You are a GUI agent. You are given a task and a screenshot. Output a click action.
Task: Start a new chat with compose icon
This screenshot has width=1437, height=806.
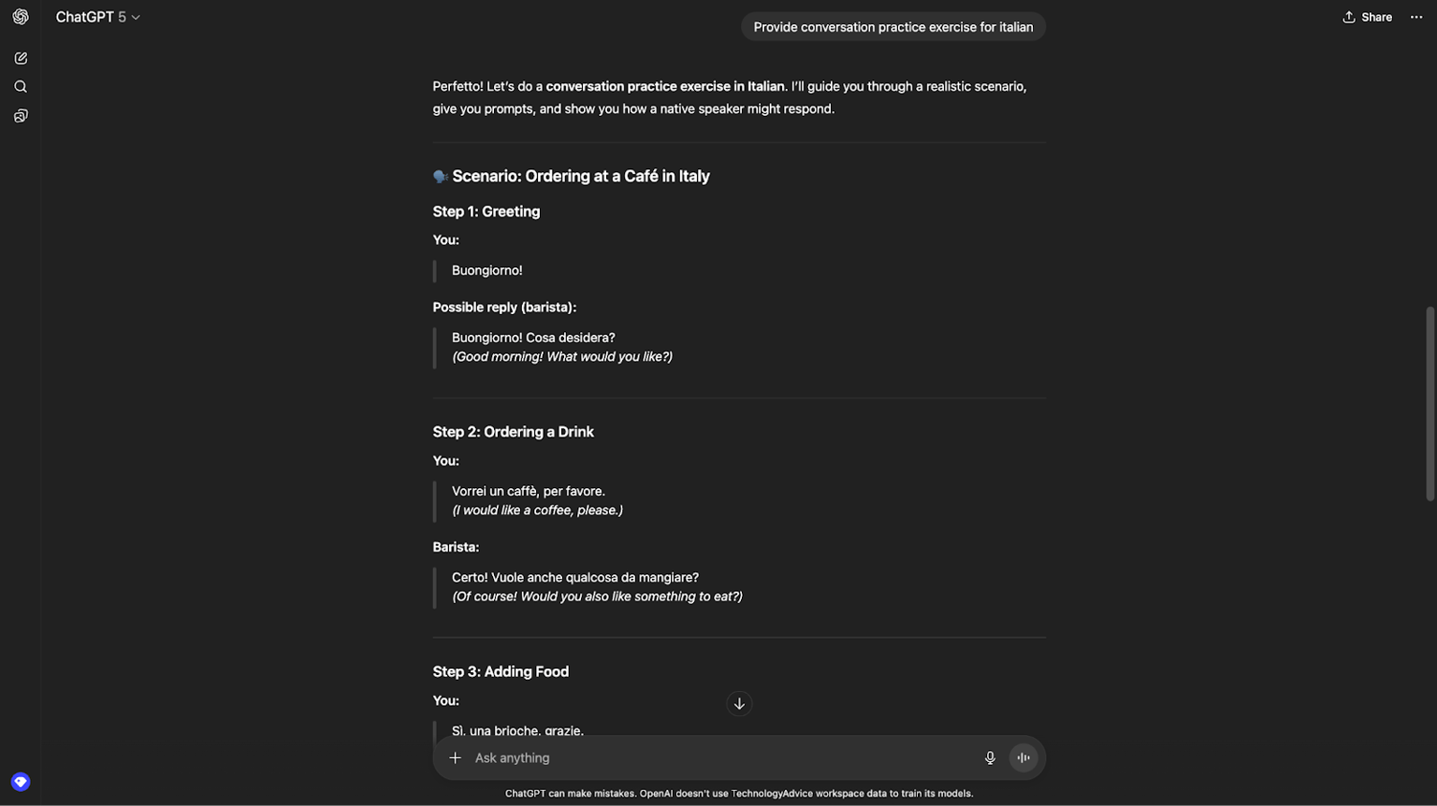[x=21, y=58]
